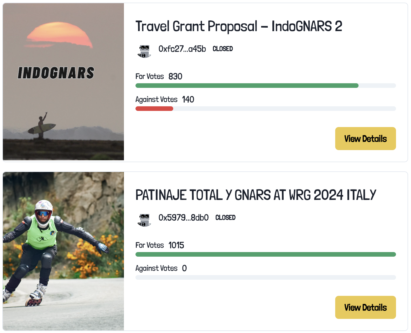
Task: Click the avatar icon beside 0xfc27...a45b
Action: point(144,51)
